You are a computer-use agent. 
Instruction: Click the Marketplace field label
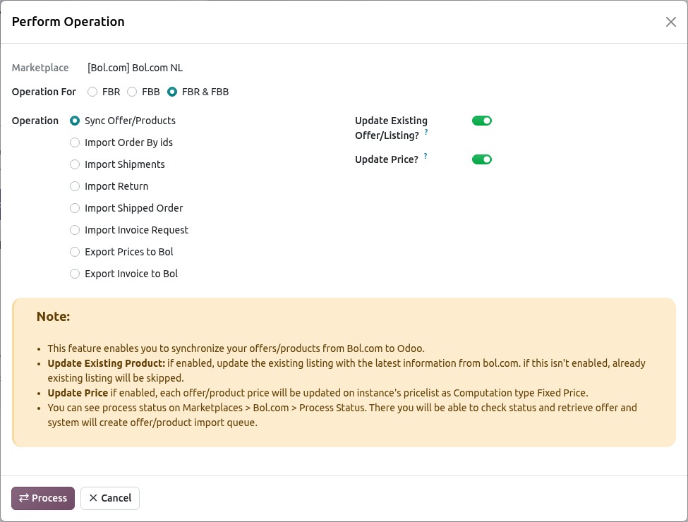tap(40, 68)
